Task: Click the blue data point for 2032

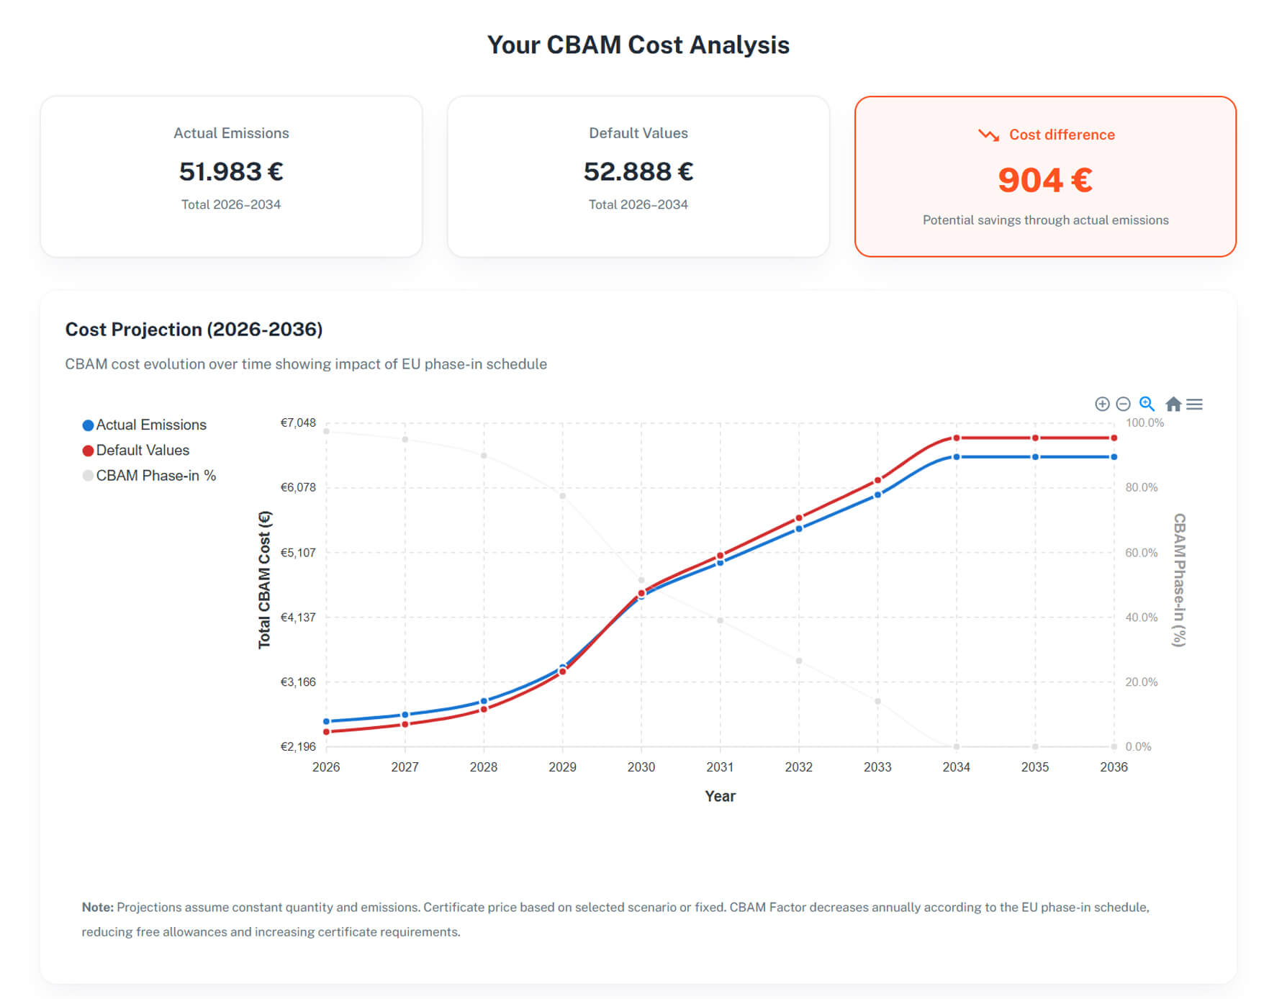Action: pos(798,529)
